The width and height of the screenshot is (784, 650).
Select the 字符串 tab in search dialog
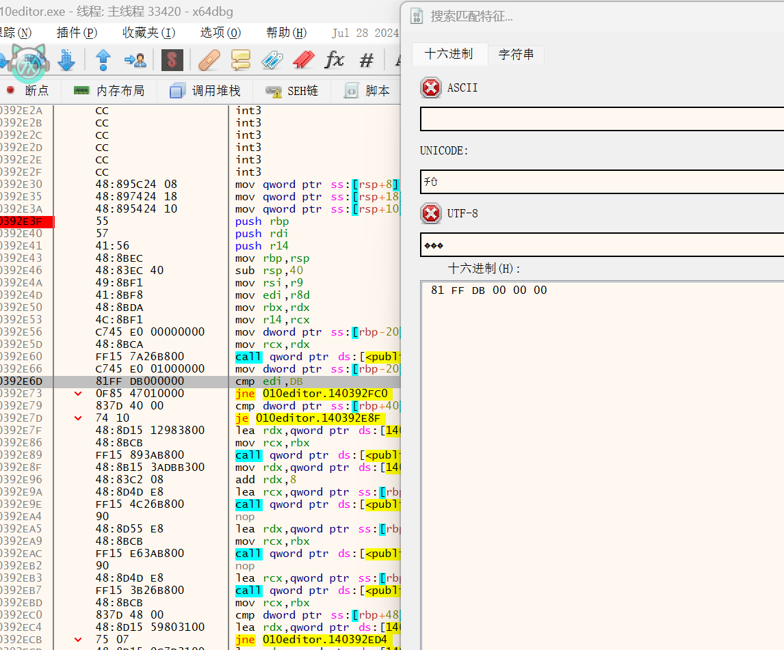(516, 54)
